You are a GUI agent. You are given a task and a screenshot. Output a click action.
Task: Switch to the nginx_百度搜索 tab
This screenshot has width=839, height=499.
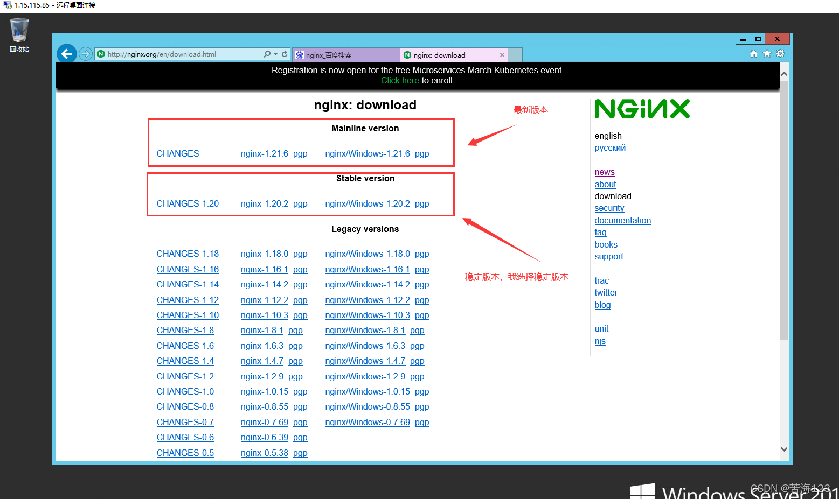tap(346, 55)
